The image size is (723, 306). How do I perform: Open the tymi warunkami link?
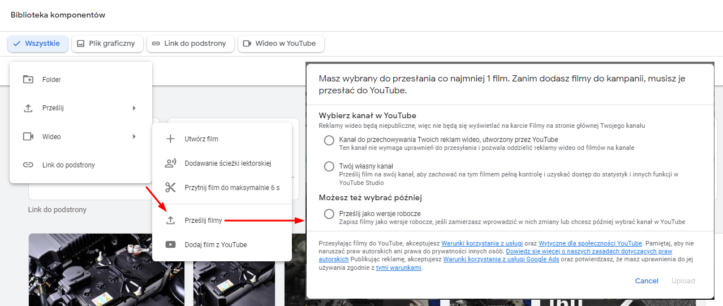pyautogui.click(x=399, y=268)
